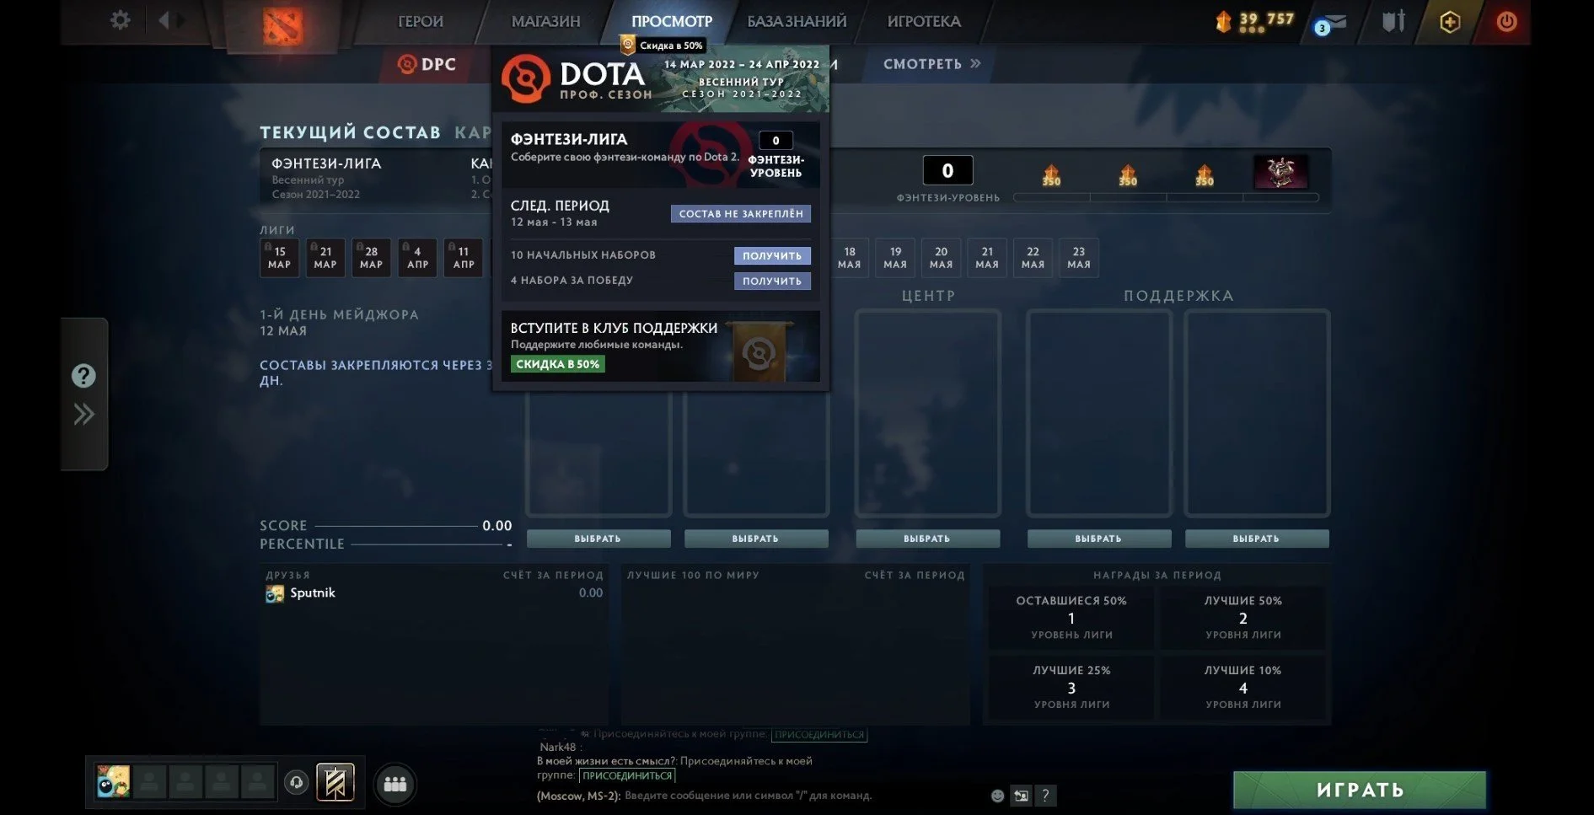
Task: Switch to the МАГАЗИН tab
Action: pos(545,21)
